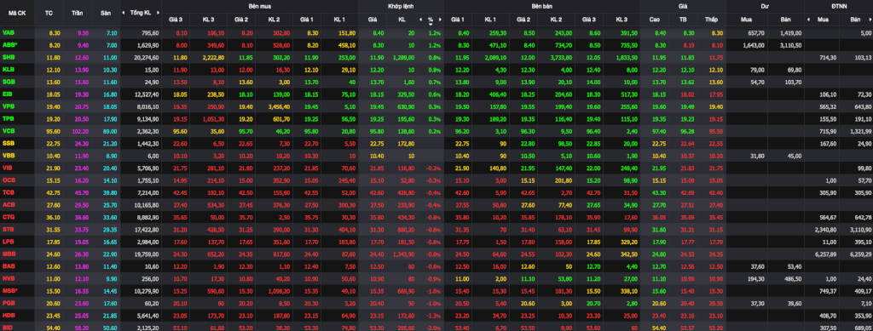Open the VAB stock symbol
This screenshot has width=873, height=331.
point(8,33)
